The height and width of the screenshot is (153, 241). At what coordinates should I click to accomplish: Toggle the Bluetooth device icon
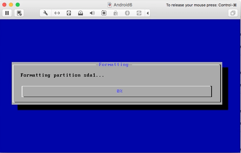(x=127, y=13)
